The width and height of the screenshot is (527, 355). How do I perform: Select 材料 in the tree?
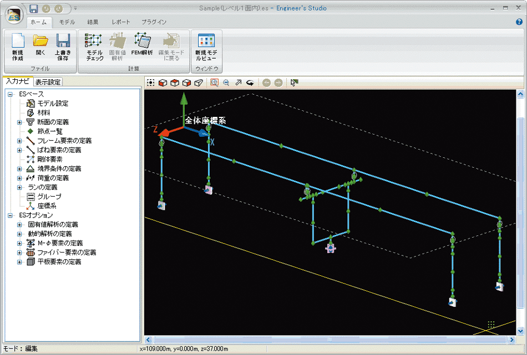[44, 113]
